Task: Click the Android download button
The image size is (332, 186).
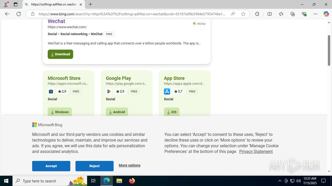Action: tap(117, 112)
